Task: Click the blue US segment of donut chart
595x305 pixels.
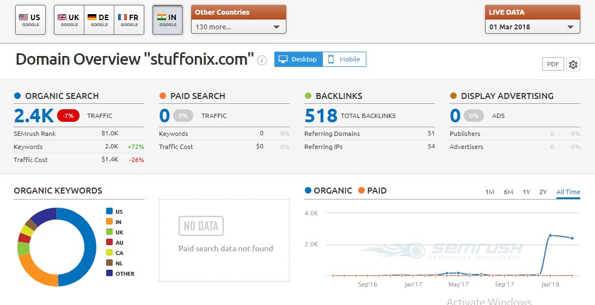Action: point(90,247)
